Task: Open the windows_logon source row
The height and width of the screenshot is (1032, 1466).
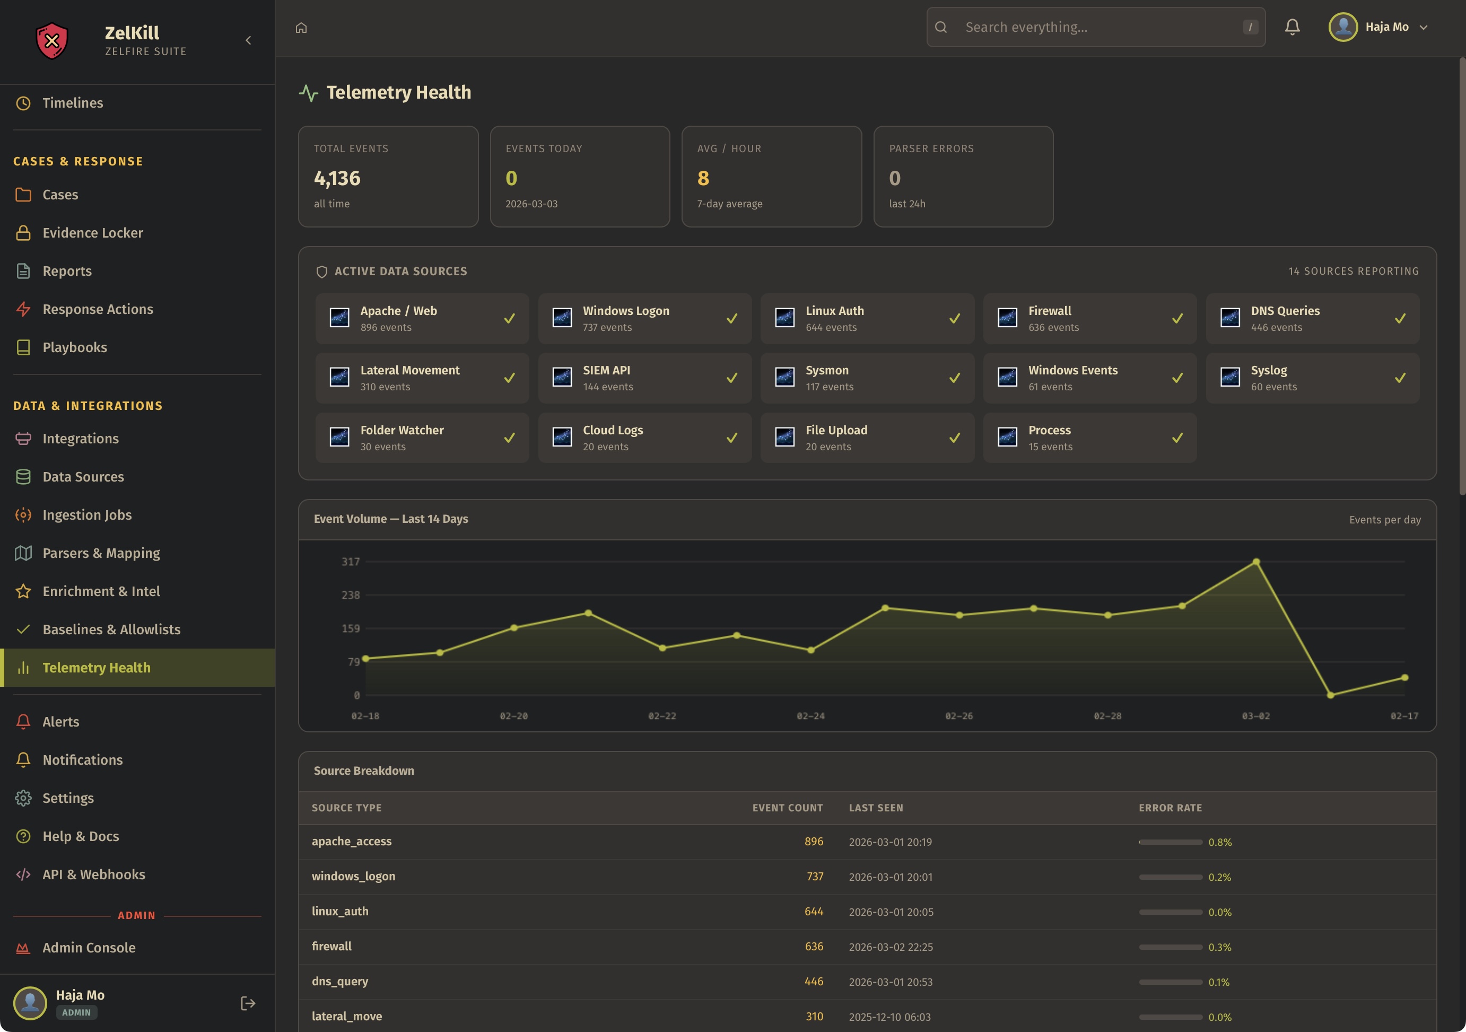Action: [x=353, y=876]
